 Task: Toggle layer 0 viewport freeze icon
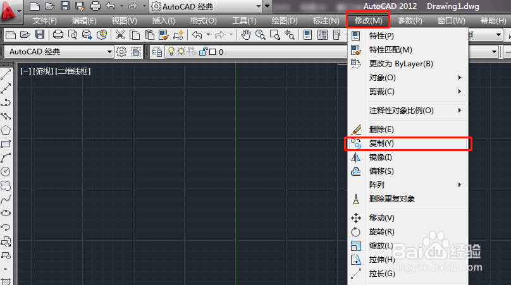[192, 51]
